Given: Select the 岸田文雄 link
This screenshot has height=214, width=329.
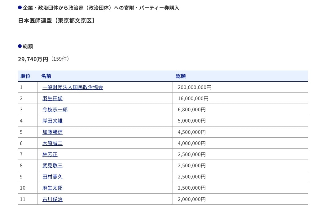Looking at the screenshot, I should 52,121.
